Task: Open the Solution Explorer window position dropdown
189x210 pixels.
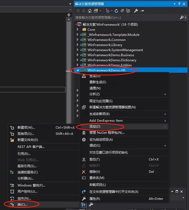Action: click(x=174, y=4)
